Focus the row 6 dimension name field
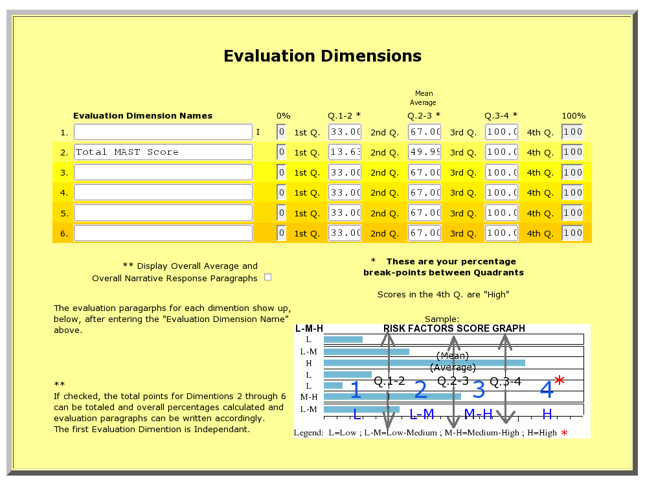This screenshot has width=645, height=484. click(163, 233)
